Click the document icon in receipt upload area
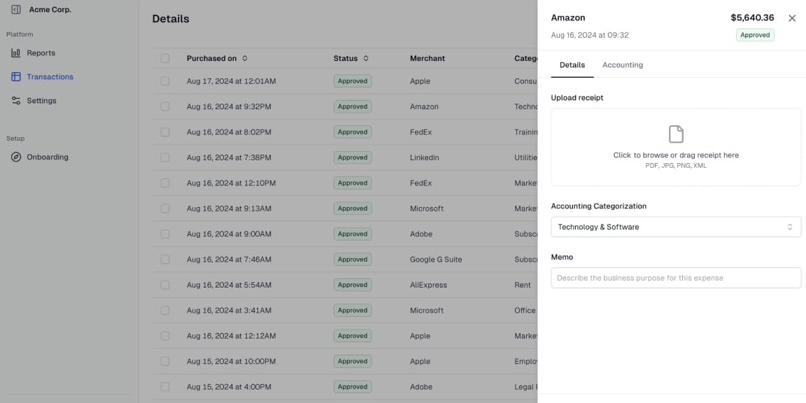The width and height of the screenshot is (806, 403). pyautogui.click(x=676, y=134)
